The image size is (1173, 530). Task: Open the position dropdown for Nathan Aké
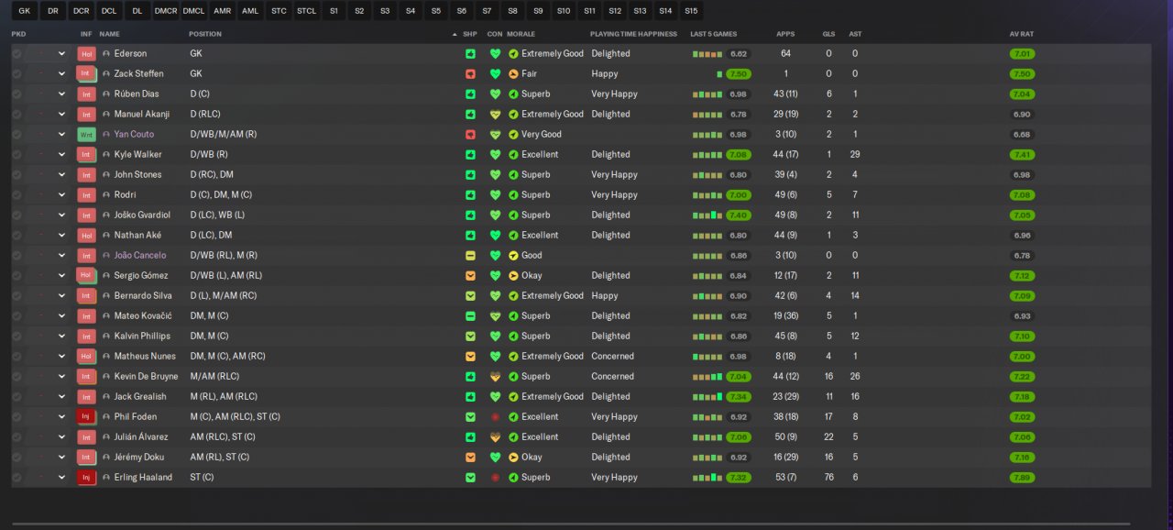pyautogui.click(x=61, y=235)
